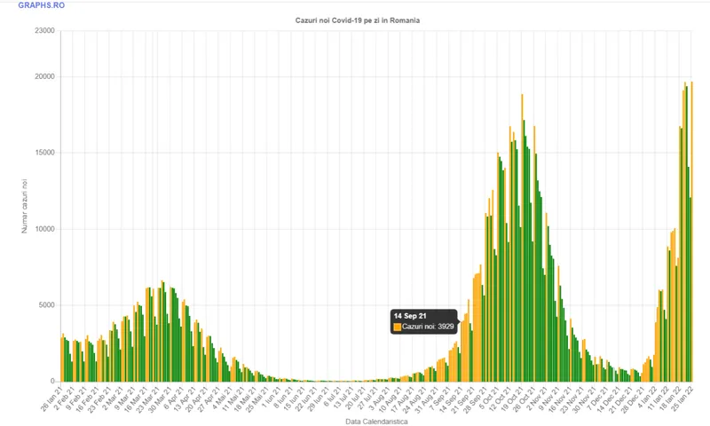Click the x-axis label '26 Ian 21'
Image resolution: width=710 pixels, height=426 pixels.
pyautogui.click(x=51, y=398)
